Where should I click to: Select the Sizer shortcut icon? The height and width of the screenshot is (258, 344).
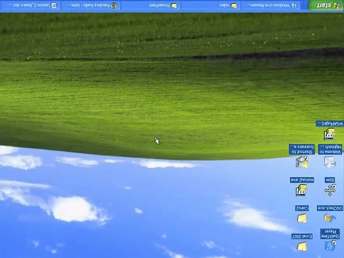coord(330,187)
